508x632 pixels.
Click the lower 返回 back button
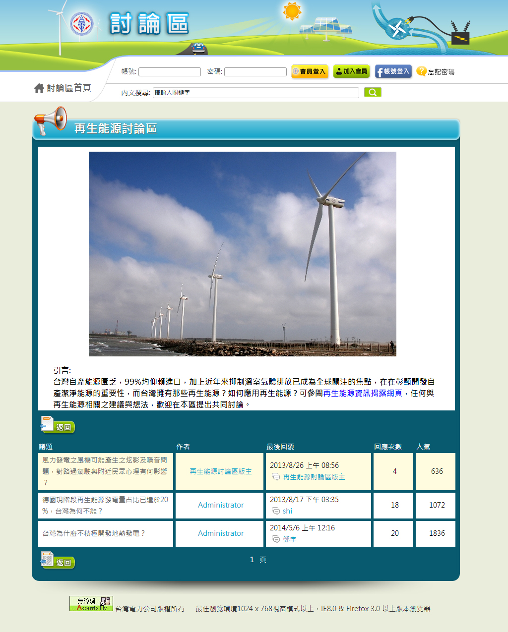click(58, 561)
